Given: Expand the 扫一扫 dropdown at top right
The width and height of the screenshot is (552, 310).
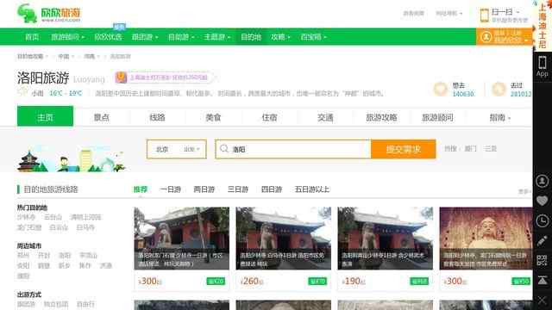Looking at the screenshot, I should (x=506, y=12).
